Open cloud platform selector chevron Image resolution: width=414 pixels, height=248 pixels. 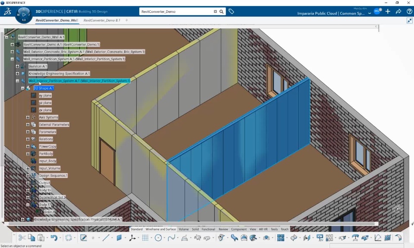coord(370,13)
